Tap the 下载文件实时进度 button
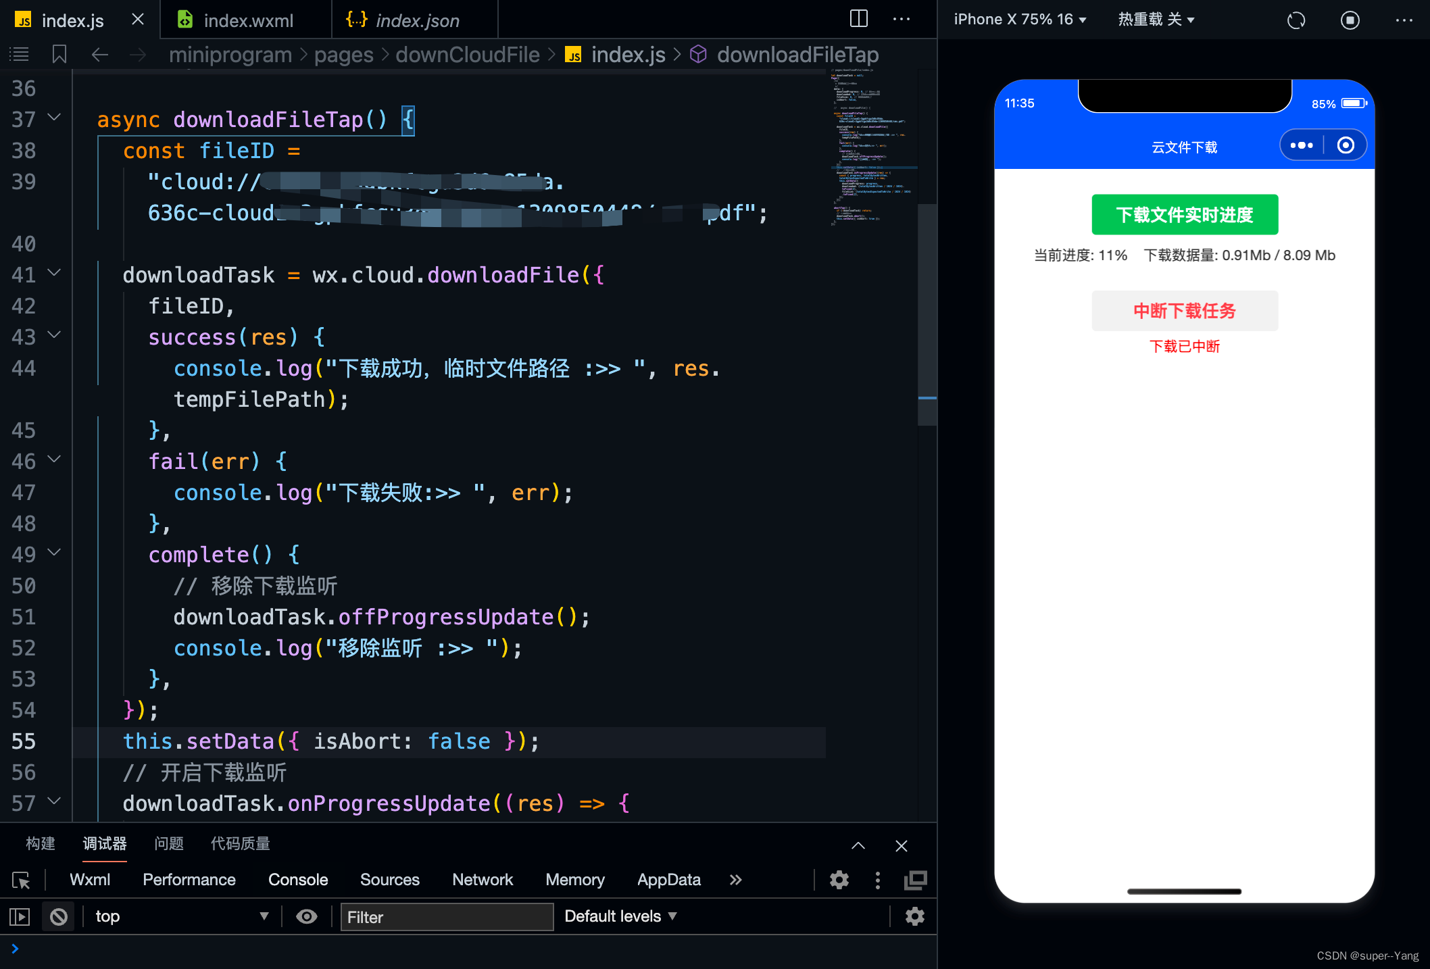Screen dimensions: 1430x969 pos(1185,214)
